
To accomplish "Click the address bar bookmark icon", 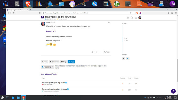I will pyautogui.click(x=40, y=13).
